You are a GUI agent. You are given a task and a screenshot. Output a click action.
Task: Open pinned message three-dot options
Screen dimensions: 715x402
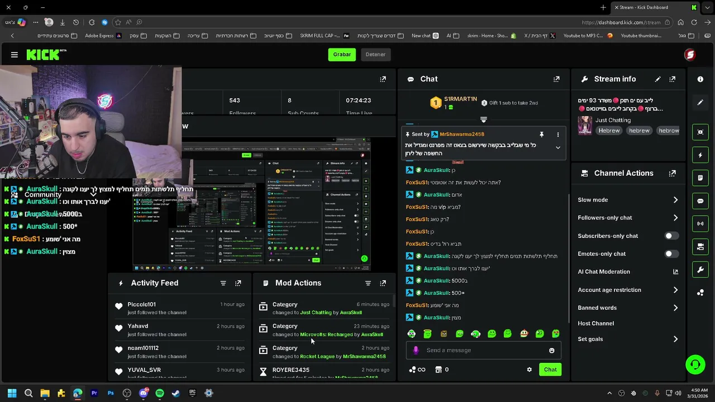[557, 135]
